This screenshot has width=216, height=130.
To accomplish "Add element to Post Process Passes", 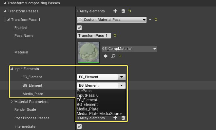I will coord(115,118).
